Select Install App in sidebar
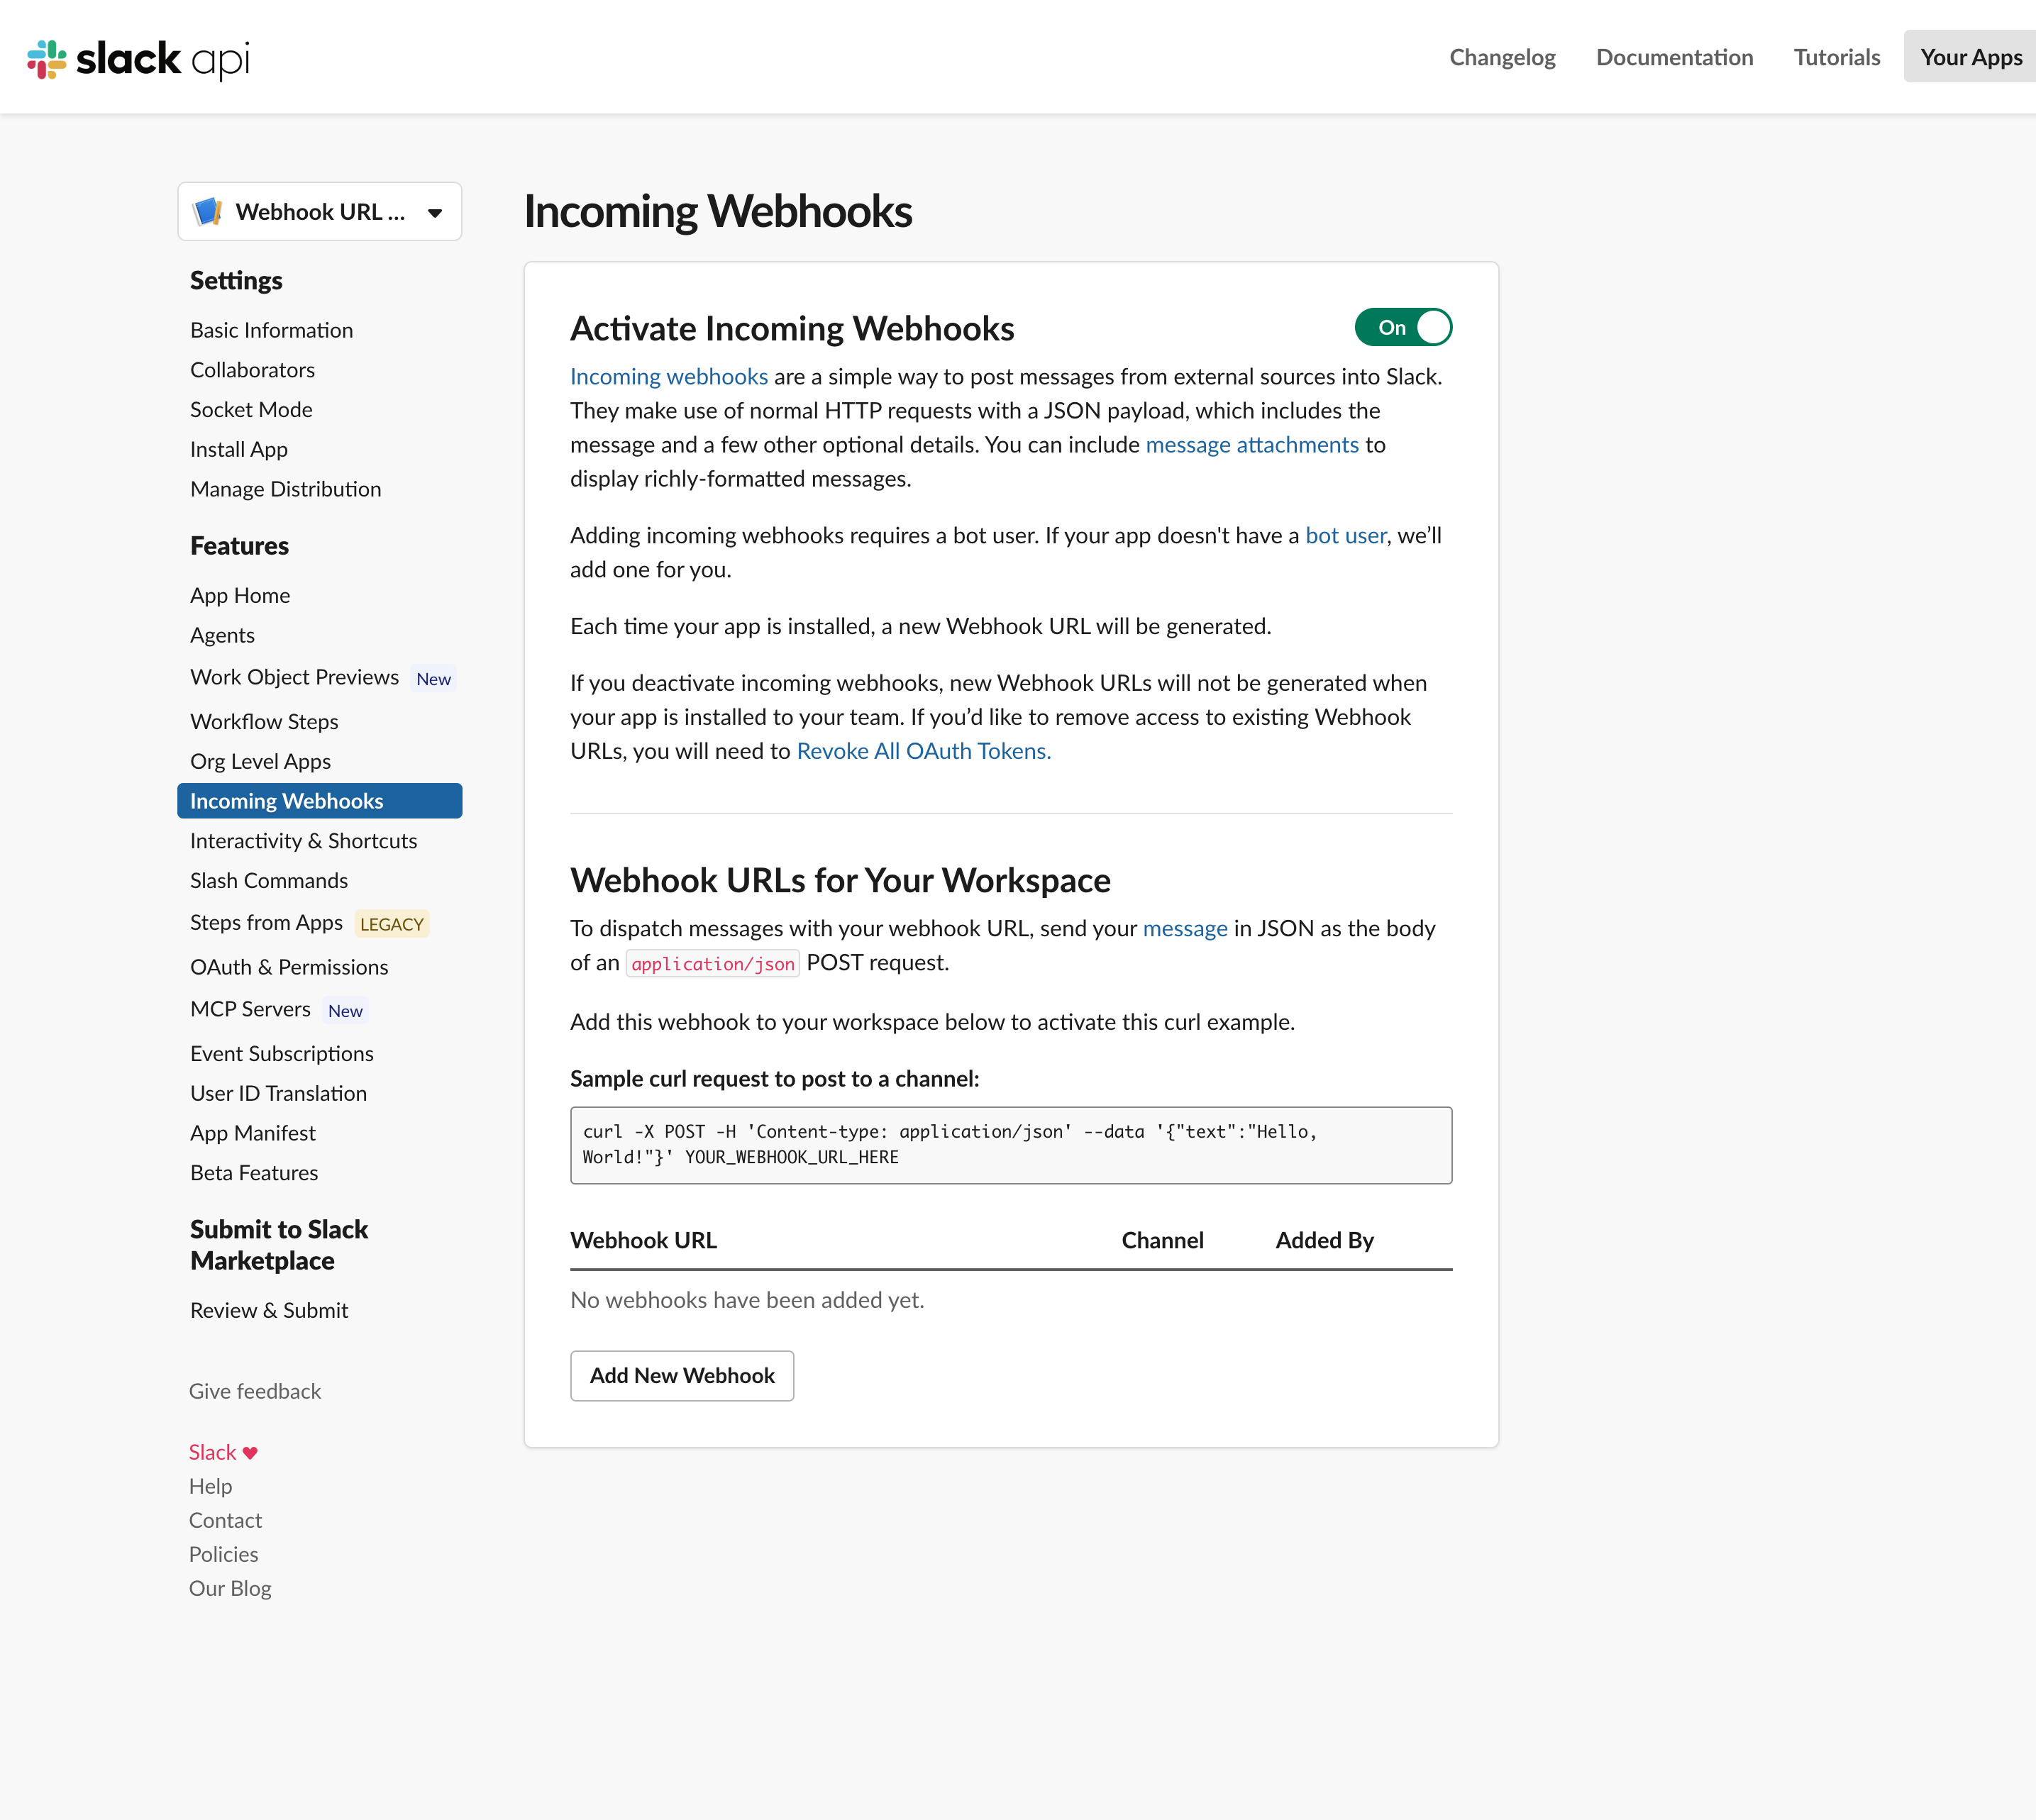 tap(238, 450)
